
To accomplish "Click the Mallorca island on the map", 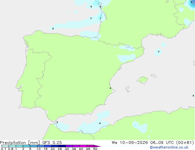I will coord(142,80).
